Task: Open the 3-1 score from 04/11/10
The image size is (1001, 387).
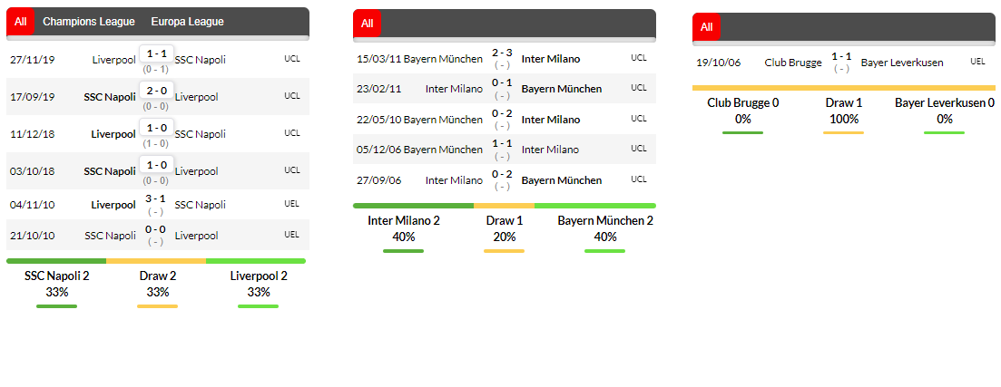Action: 156,198
